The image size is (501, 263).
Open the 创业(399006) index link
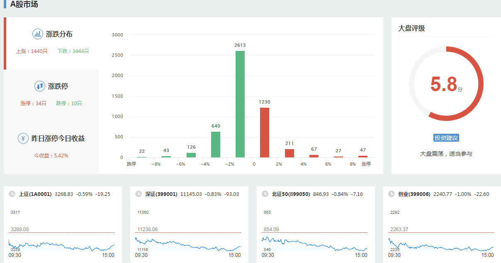click(414, 194)
